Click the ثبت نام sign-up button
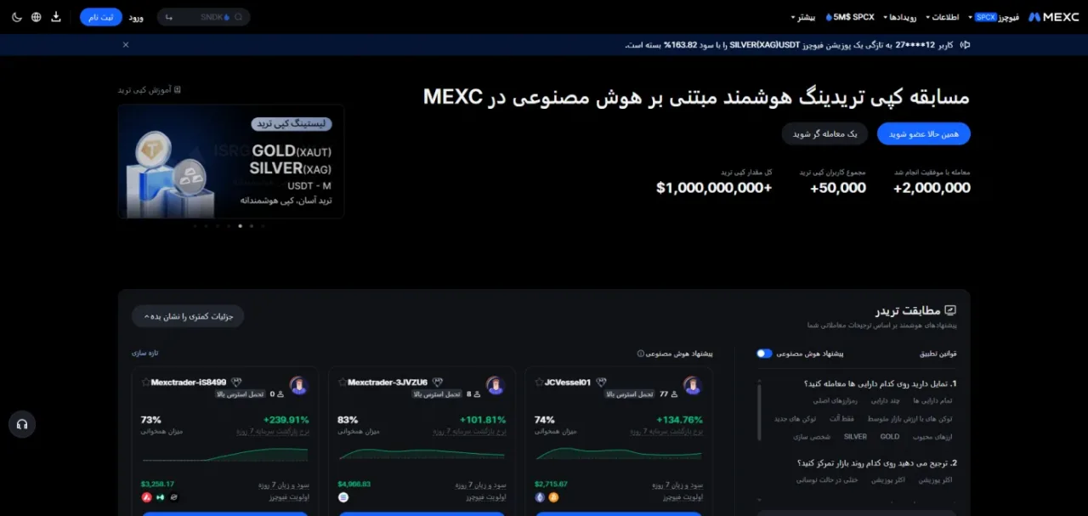Screen dimensions: 1088x516 101,17
